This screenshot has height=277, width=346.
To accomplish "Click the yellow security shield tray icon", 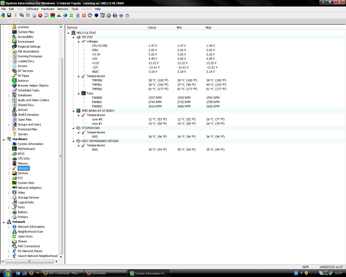I will (306, 273).
